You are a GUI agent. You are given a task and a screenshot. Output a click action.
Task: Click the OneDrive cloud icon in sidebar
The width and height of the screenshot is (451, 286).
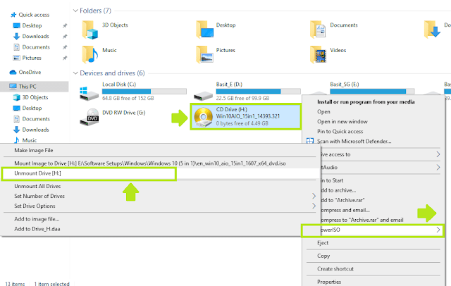[x=13, y=72]
